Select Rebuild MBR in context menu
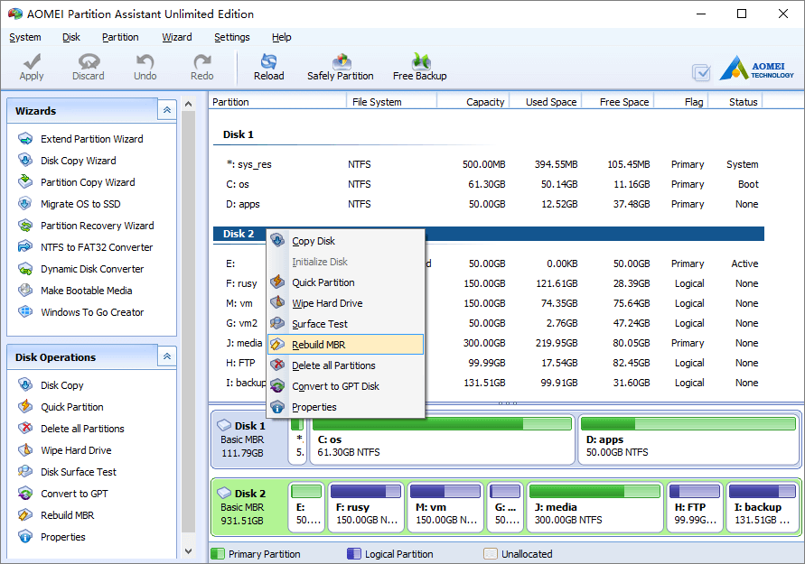The image size is (805, 564). point(345,345)
